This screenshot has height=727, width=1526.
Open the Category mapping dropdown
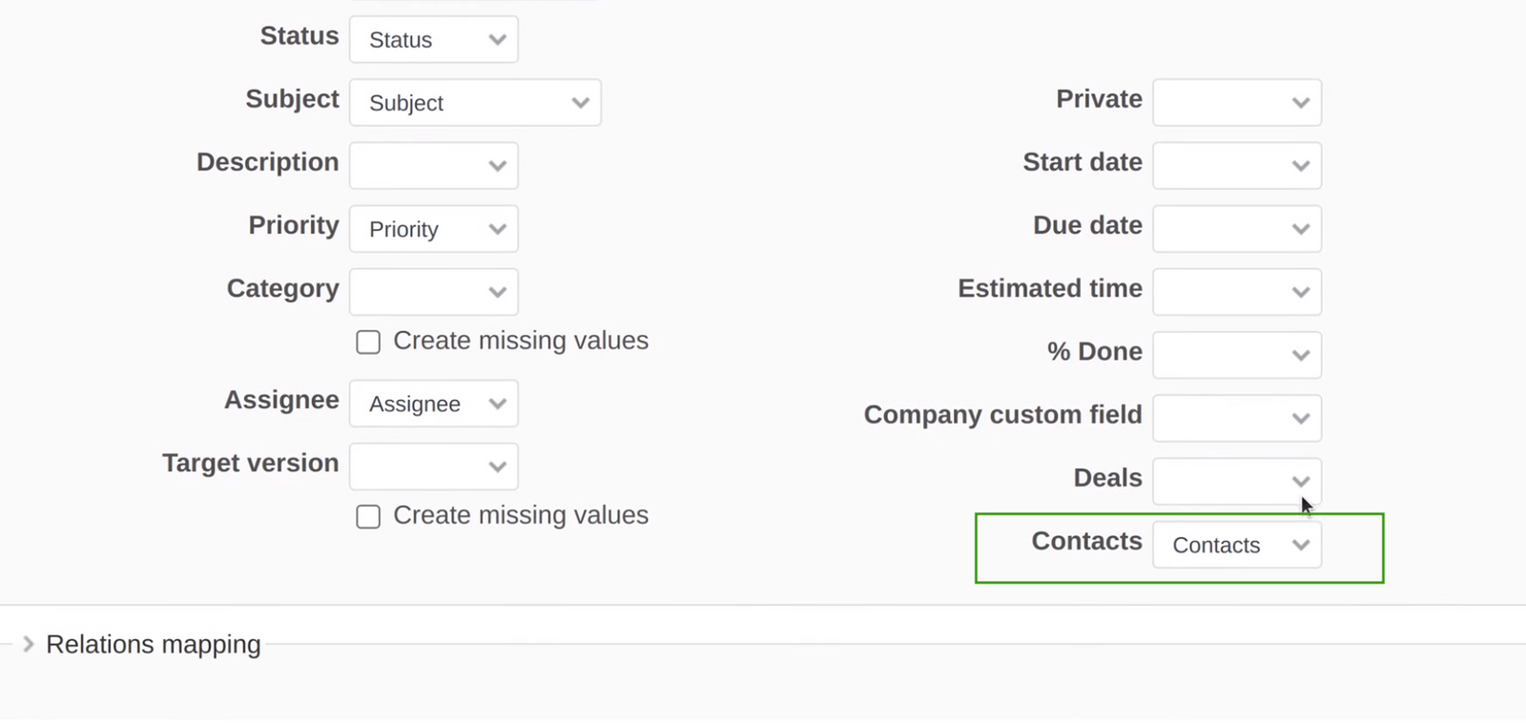[x=433, y=292]
